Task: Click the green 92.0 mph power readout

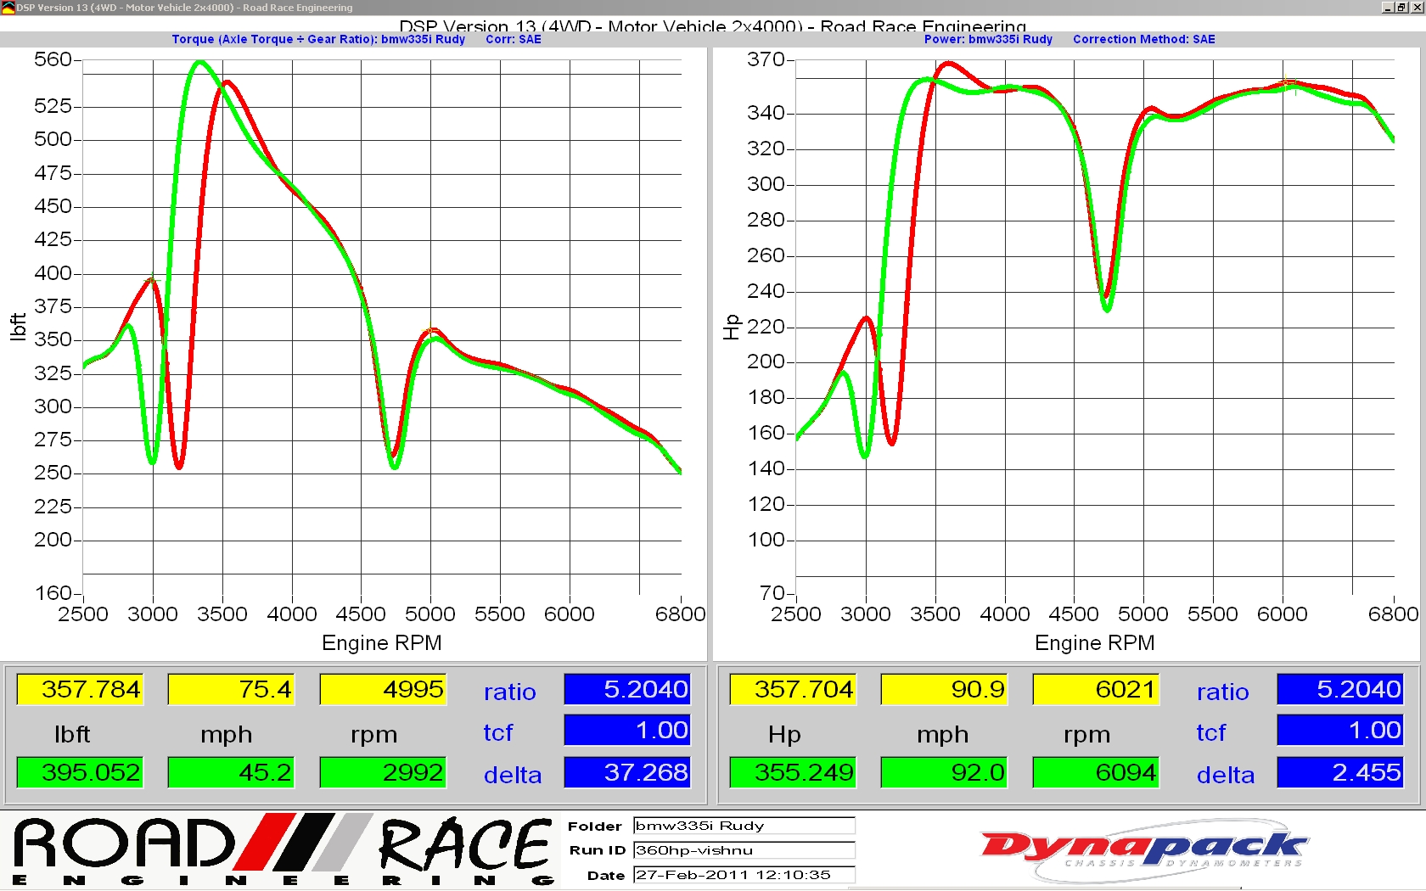Action: pyautogui.click(x=944, y=772)
